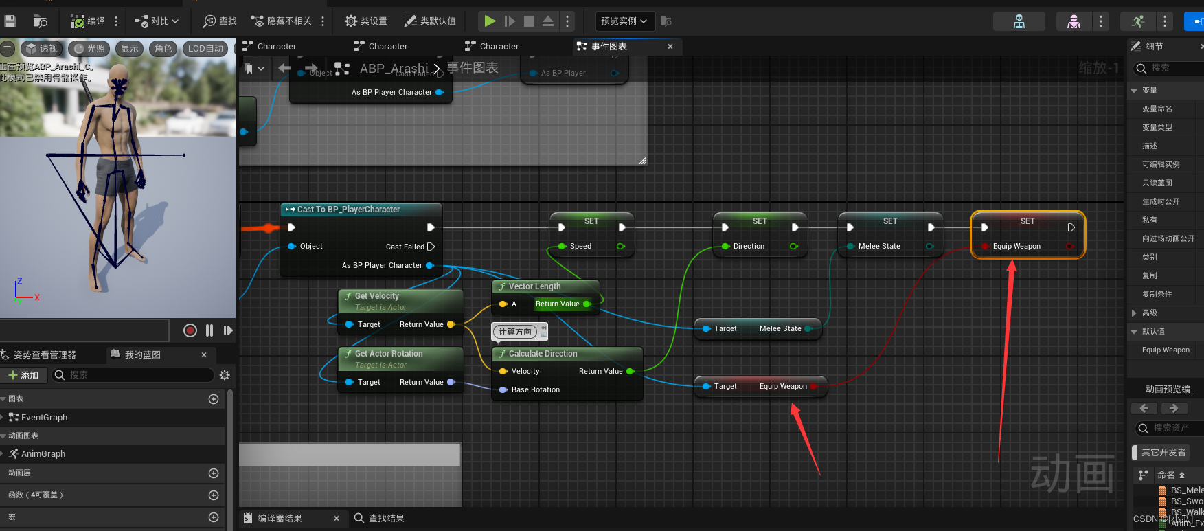Image resolution: width=1204 pixels, height=531 pixels.
Task: Click the step-forward play icon
Action: [510, 21]
